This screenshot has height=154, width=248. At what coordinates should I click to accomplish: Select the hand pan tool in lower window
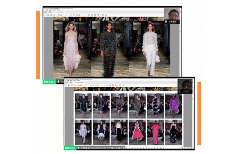pyautogui.click(x=93, y=85)
